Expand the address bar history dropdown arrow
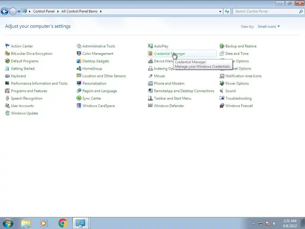Viewport: 305px width, 229px height. [220, 12]
